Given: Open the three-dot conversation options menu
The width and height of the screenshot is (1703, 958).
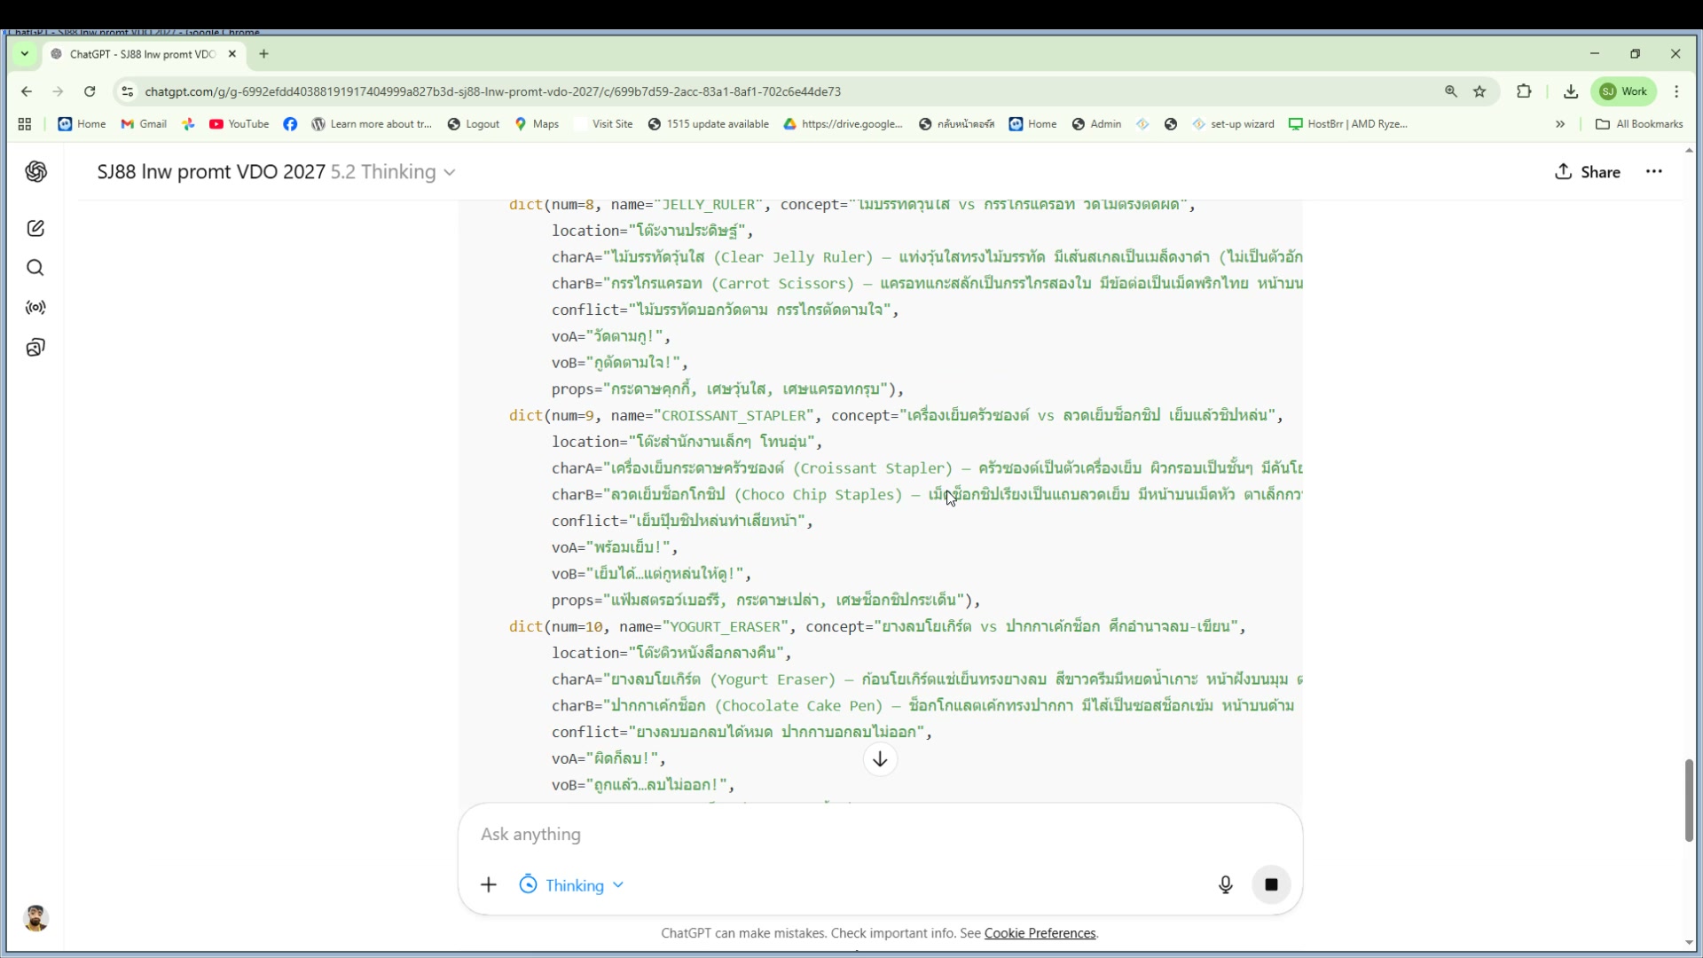Looking at the screenshot, I should click(1653, 172).
